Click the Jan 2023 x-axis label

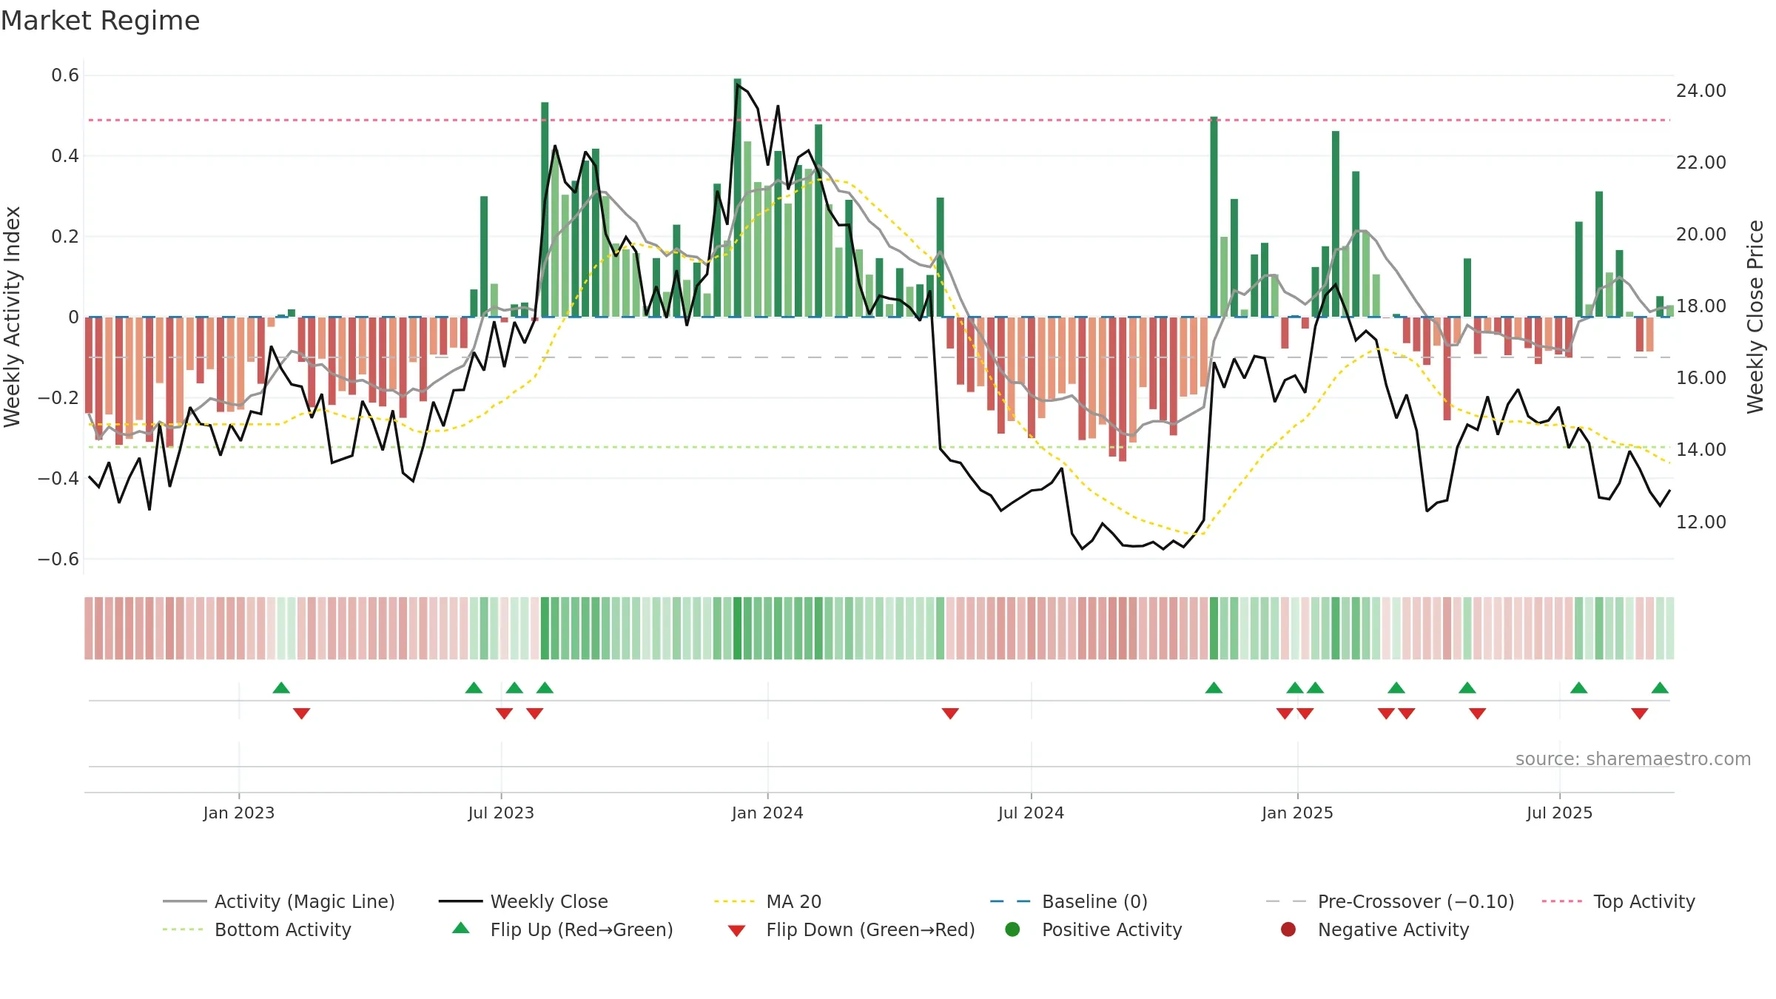click(239, 813)
